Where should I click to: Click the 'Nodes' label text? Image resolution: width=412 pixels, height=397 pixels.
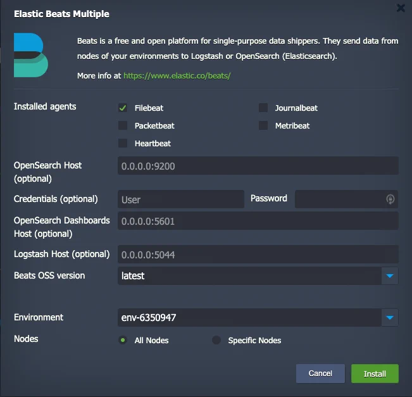tap(26, 339)
